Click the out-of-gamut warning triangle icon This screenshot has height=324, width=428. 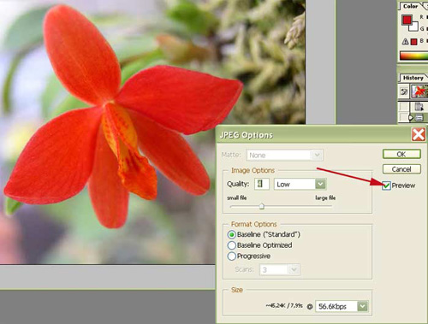405,42
